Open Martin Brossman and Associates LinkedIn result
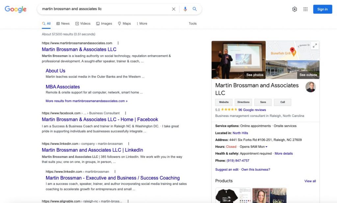337x203 pixels. coord(92,150)
